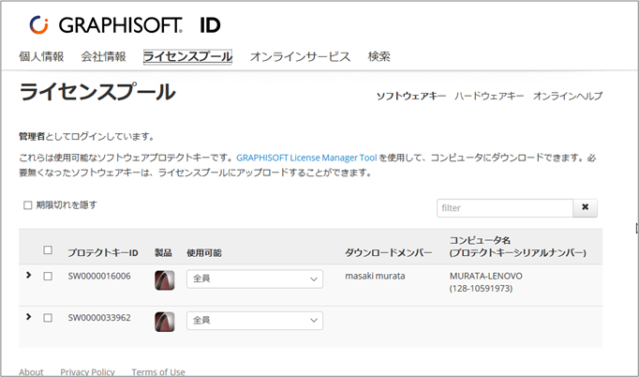Check the box for key SW0000016006

click(48, 277)
